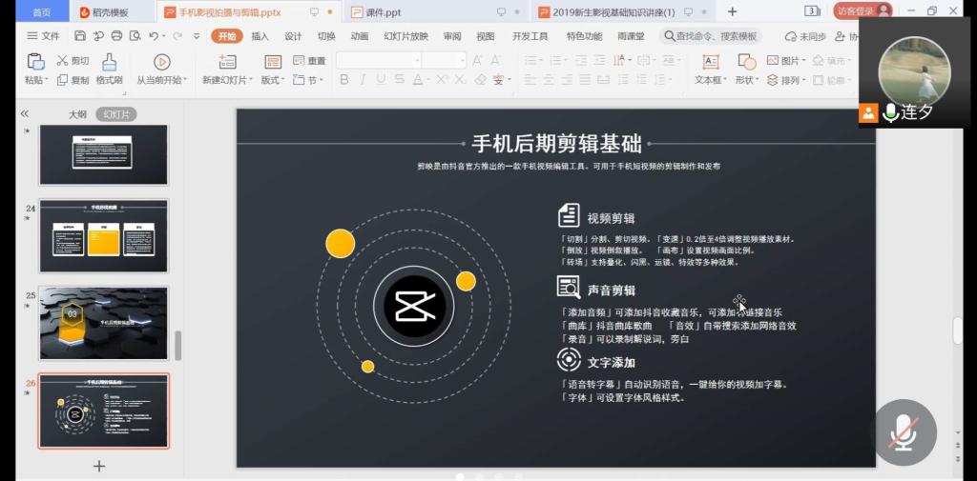Viewport: 977px width, 481px height.
Task: Switch to Outline (大纲) view
Action: (77, 114)
